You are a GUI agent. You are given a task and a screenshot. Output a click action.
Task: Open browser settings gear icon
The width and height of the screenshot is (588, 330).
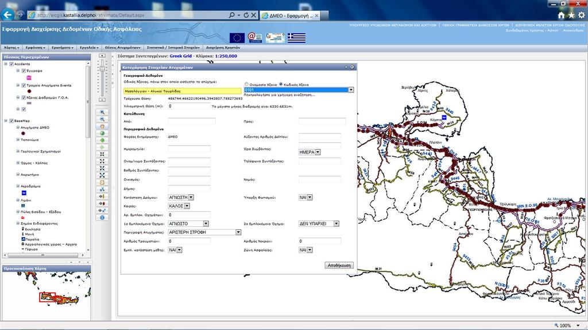(581, 15)
